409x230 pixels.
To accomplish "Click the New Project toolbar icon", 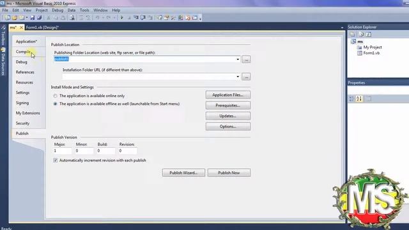I will tap(7, 18).
